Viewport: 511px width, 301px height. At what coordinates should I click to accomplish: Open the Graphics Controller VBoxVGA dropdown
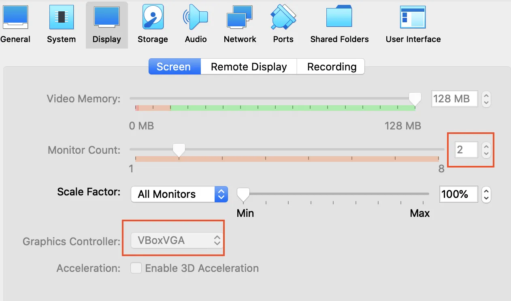point(177,241)
